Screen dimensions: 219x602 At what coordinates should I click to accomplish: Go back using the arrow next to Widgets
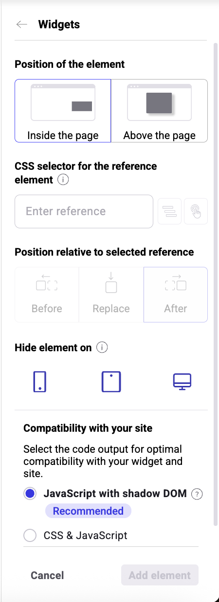(x=22, y=24)
